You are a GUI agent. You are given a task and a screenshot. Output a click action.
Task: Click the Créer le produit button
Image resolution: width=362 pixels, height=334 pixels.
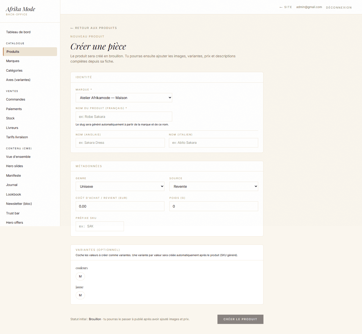pos(240,319)
